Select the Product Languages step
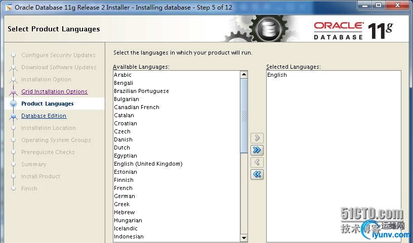413x243 pixels. (48, 104)
